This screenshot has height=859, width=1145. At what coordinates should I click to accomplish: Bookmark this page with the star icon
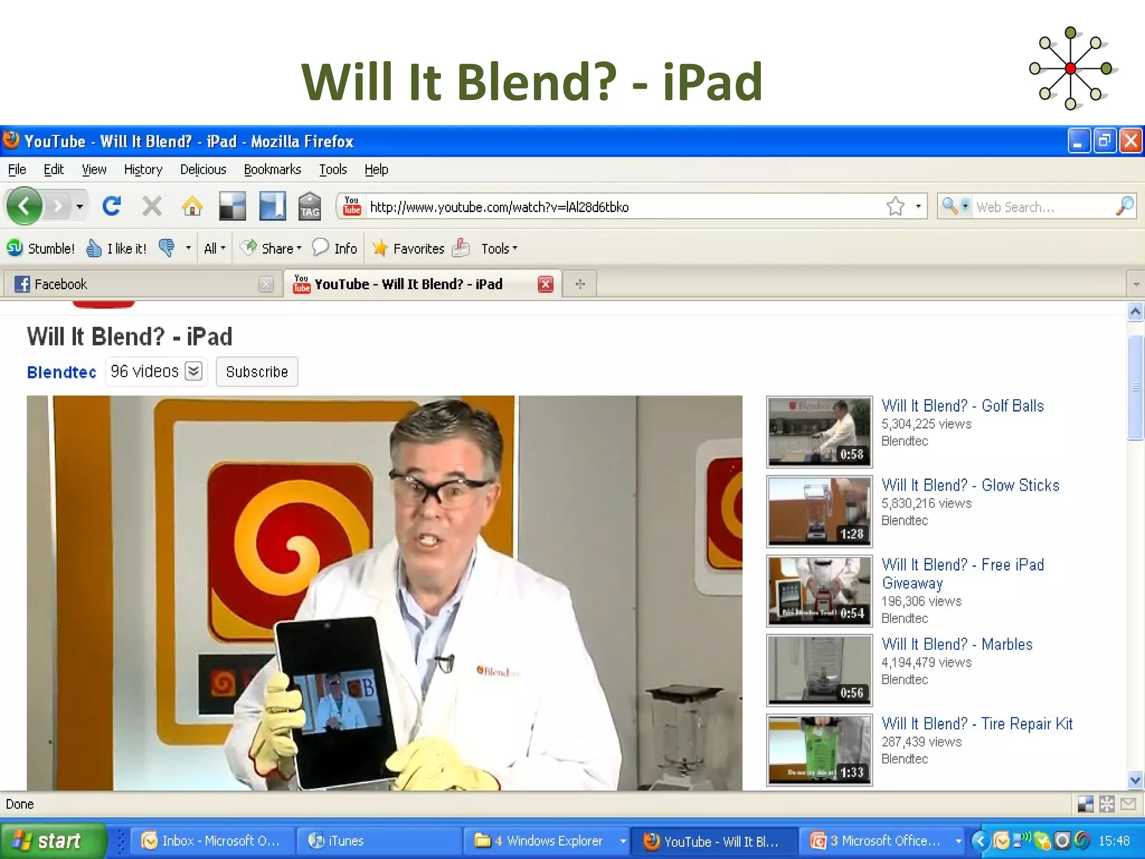coord(895,206)
